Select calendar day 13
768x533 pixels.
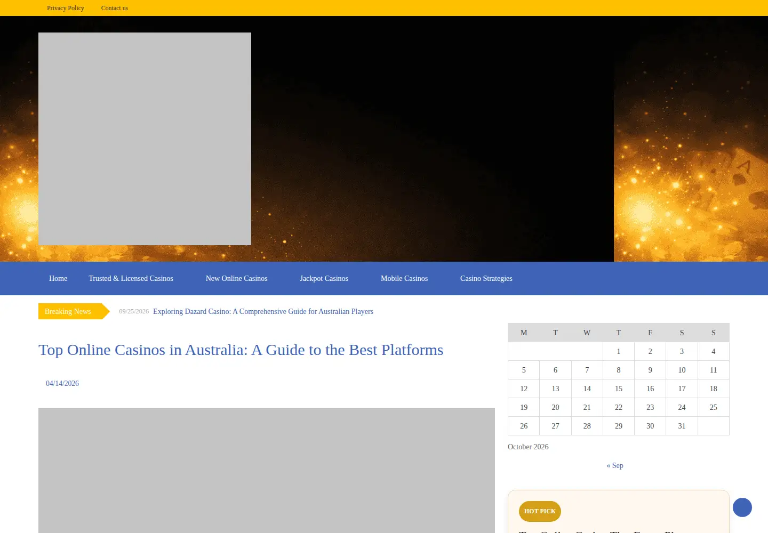click(x=555, y=389)
